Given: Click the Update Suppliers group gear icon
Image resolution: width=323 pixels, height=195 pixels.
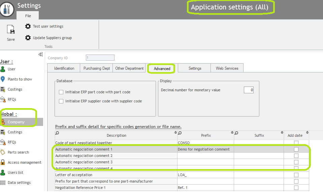Looking at the screenshot, I should pyautogui.click(x=28, y=38).
